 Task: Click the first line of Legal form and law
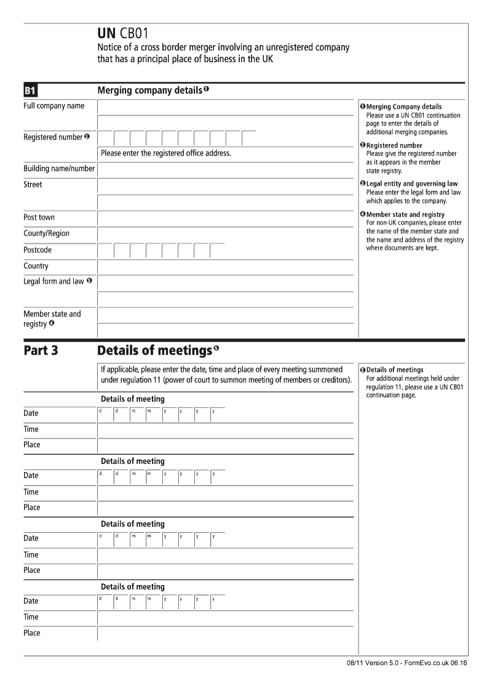225,282
